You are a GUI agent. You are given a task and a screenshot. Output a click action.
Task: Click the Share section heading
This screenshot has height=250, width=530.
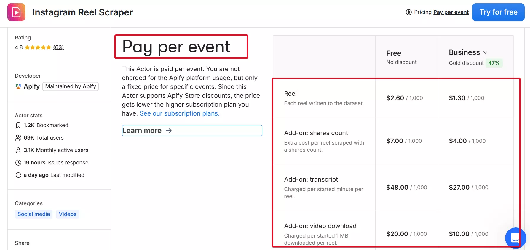coord(22,243)
